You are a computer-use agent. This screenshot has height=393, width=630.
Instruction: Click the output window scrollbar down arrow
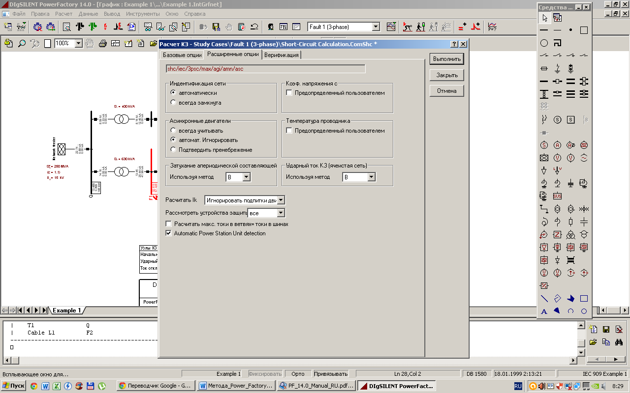pyautogui.click(x=581, y=353)
